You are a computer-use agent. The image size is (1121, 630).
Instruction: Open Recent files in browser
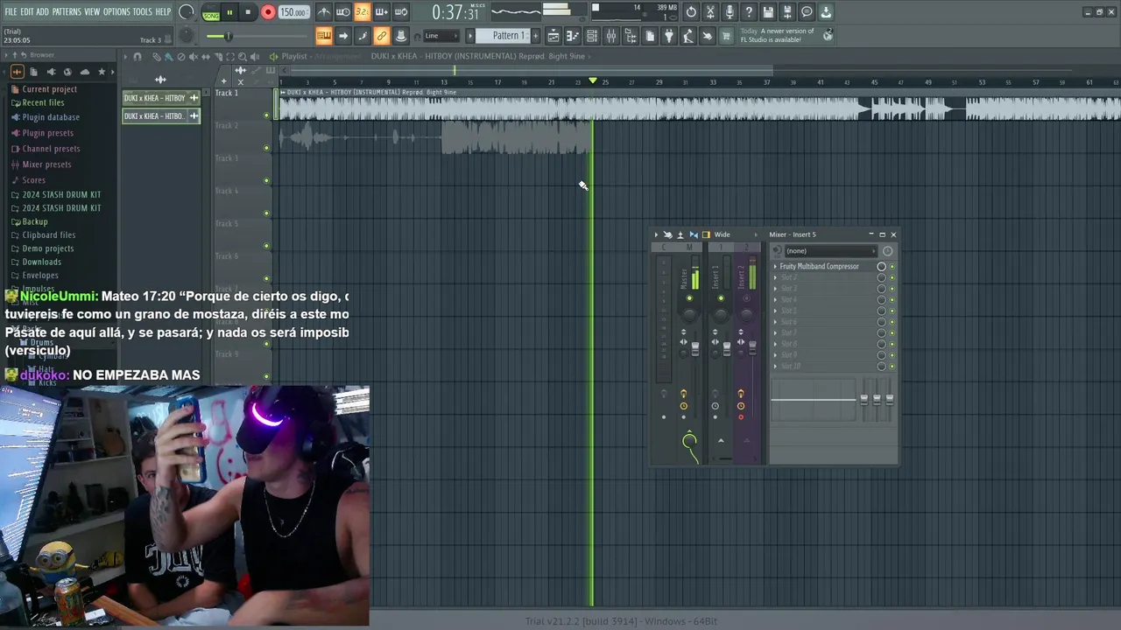pos(43,103)
